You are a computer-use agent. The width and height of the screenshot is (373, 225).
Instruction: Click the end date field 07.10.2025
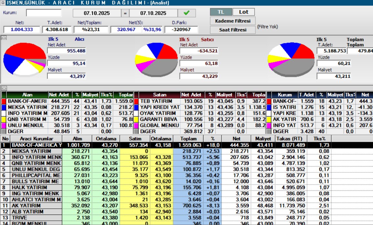[x=153, y=13]
